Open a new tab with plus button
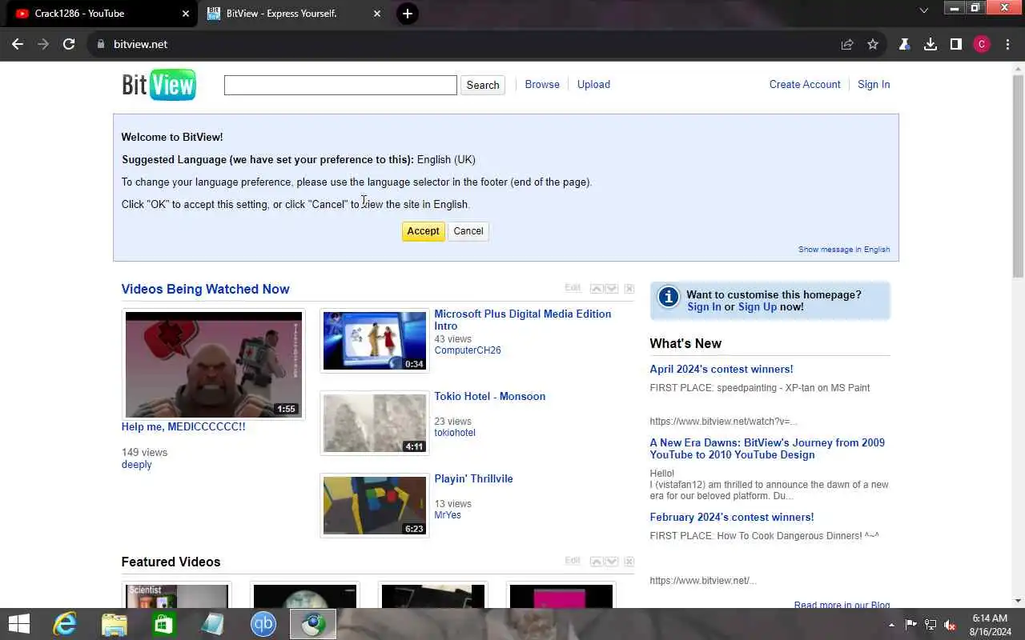This screenshot has width=1025, height=640. tap(408, 14)
